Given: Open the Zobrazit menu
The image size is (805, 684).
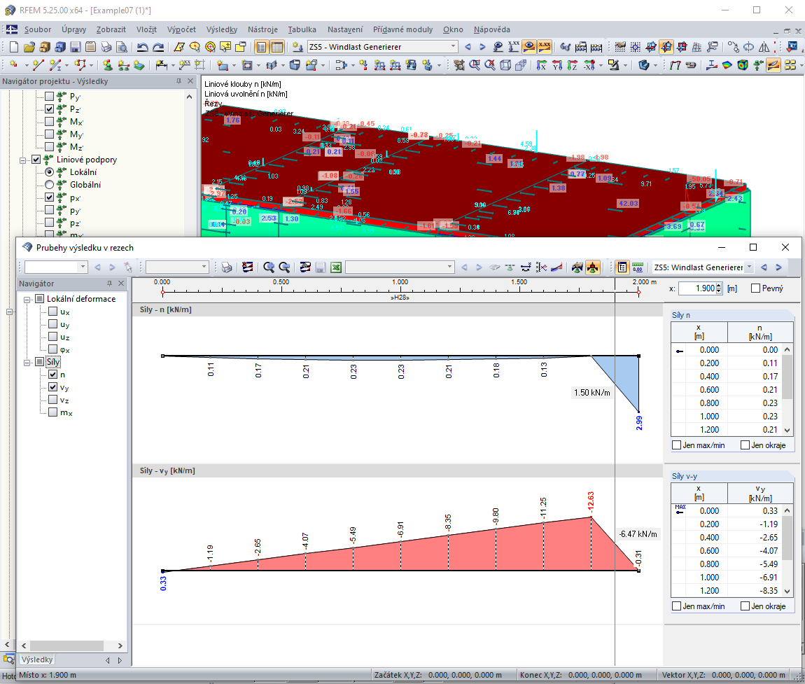Looking at the screenshot, I should tap(111, 30).
